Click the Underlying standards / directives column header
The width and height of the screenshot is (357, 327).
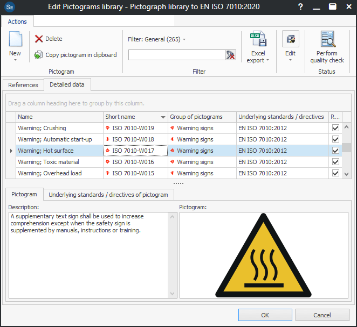pyautogui.click(x=283, y=117)
